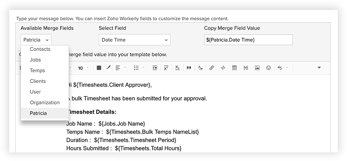The width and height of the screenshot is (347, 161).
Task: Clear formatting with the eraser icon
Action: click(200, 68)
